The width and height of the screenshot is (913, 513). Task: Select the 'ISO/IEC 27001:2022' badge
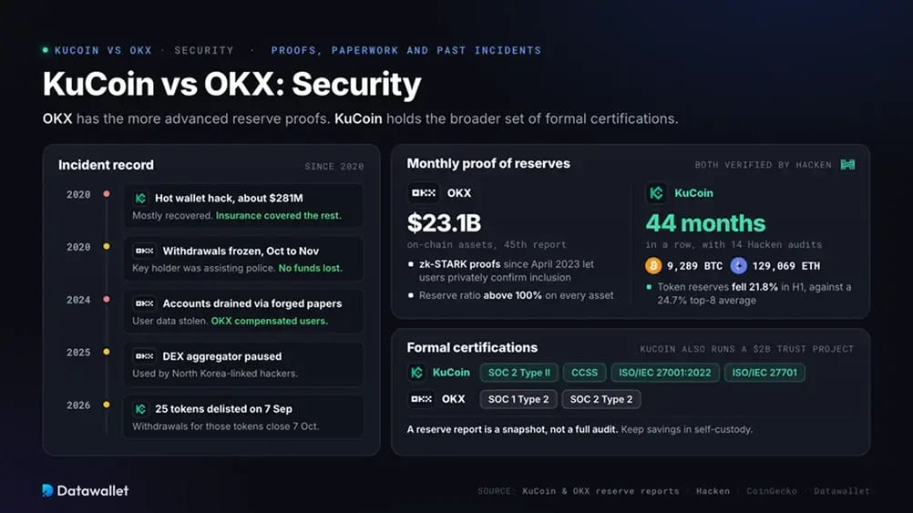(x=665, y=373)
